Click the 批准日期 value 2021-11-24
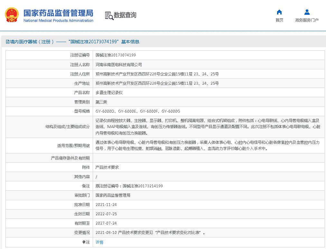The width and height of the screenshot is (326, 249). coord(106,205)
